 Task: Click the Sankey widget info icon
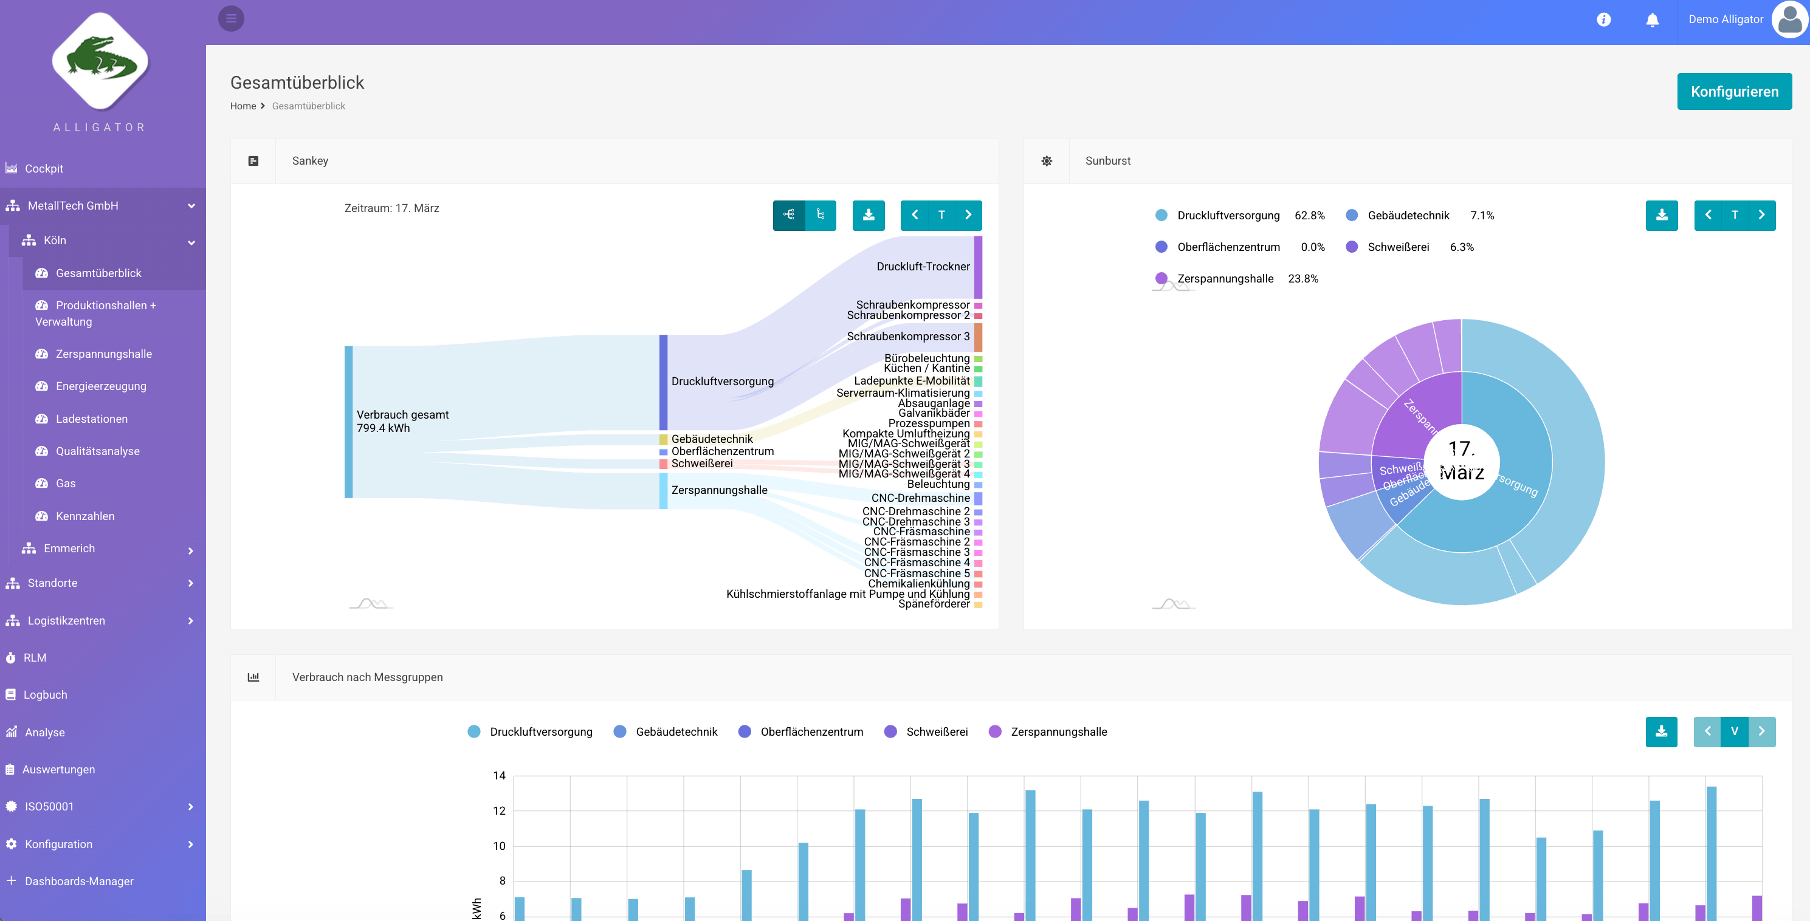[253, 161]
